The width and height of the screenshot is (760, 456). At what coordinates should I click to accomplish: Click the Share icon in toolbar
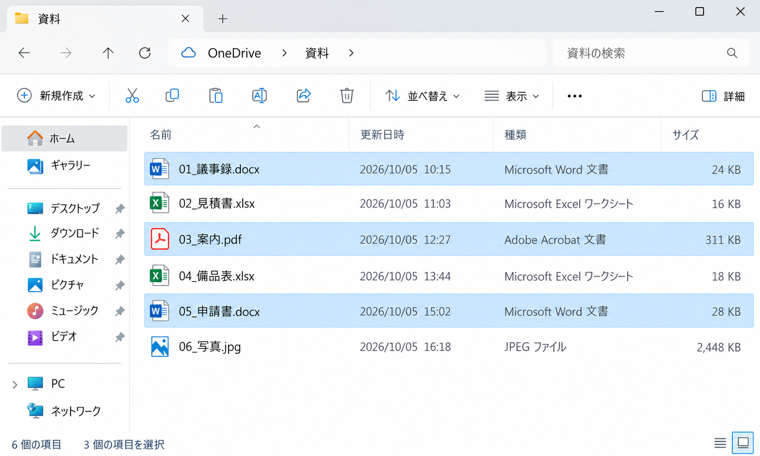coord(304,96)
